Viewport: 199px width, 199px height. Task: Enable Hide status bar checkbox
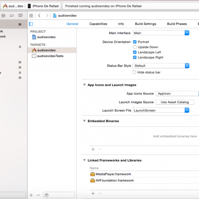pyautogui.click(x=134, y=72)
